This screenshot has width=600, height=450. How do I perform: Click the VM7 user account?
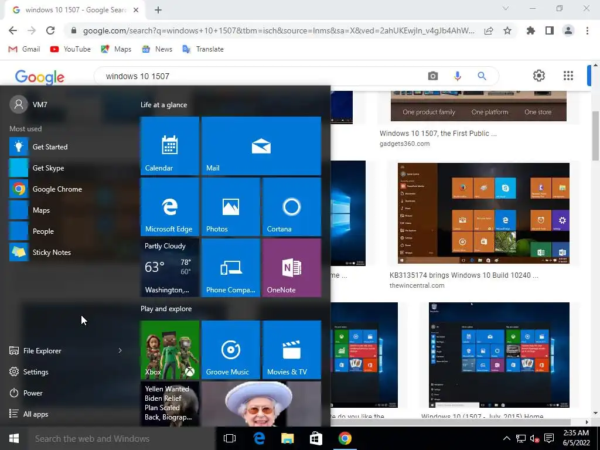[x=29, y=104]
